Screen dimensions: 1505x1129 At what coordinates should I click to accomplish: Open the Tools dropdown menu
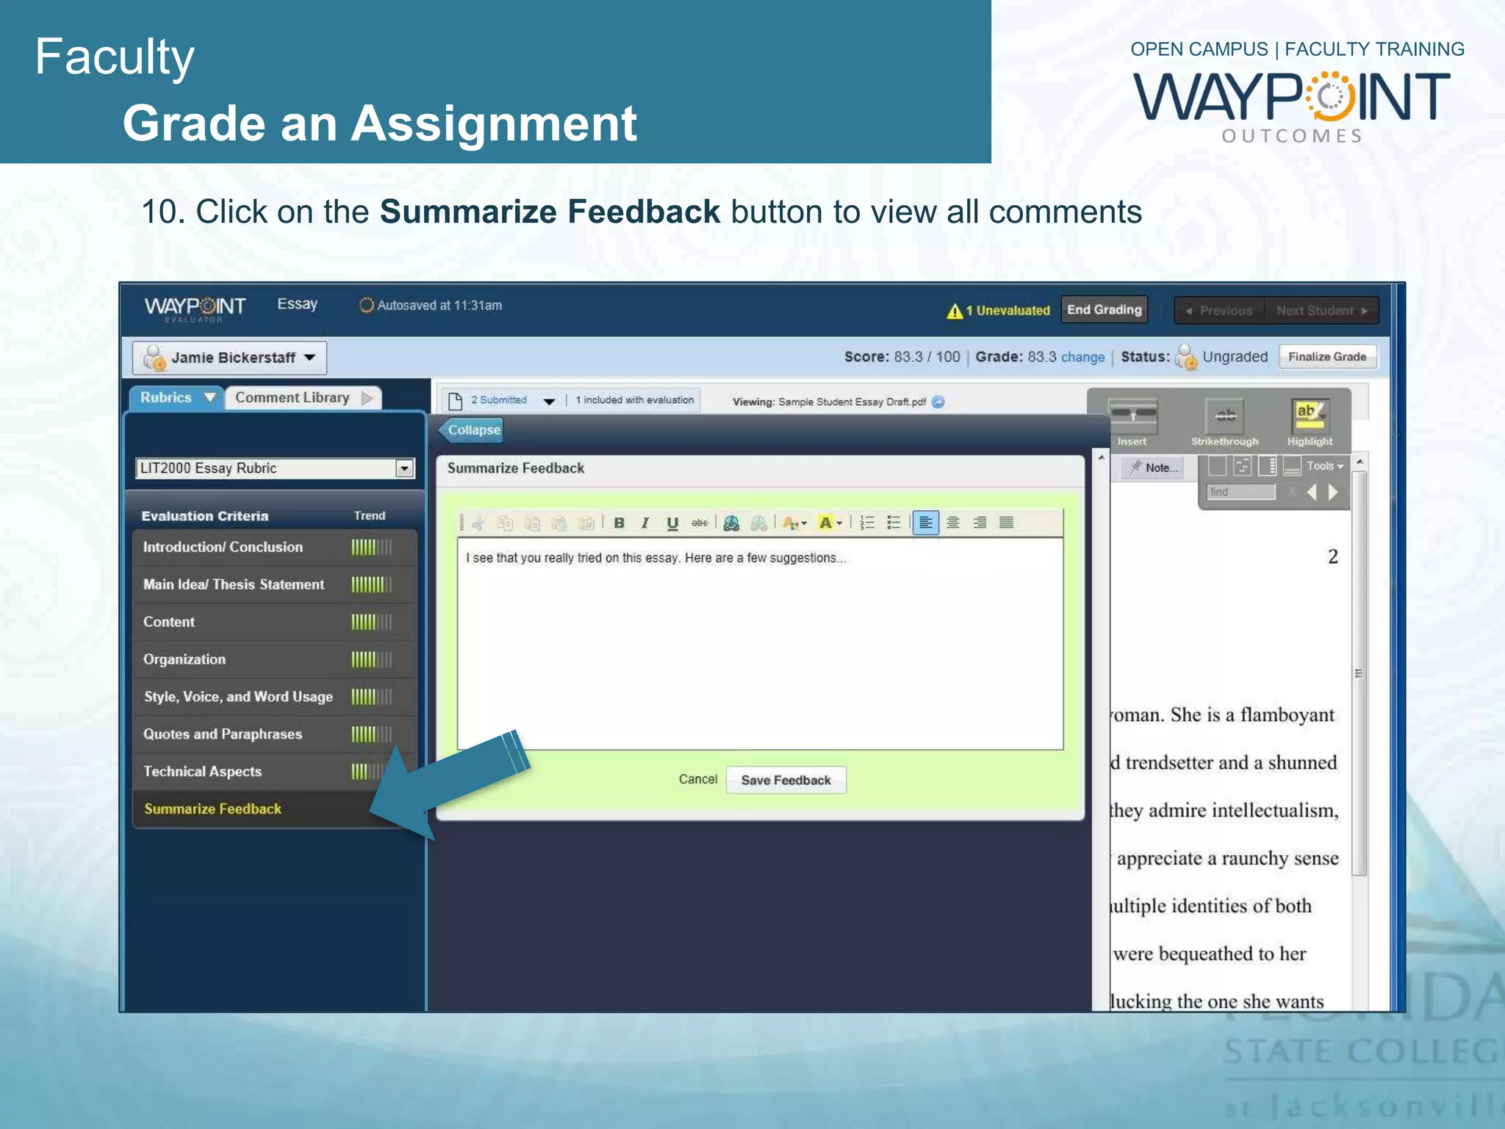[1325, 466]
